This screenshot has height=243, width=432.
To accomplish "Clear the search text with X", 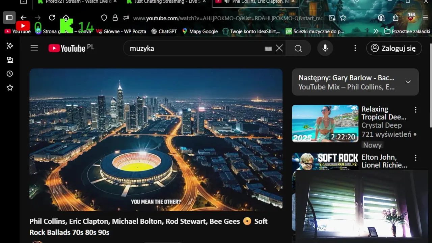I will coord(279,48).
